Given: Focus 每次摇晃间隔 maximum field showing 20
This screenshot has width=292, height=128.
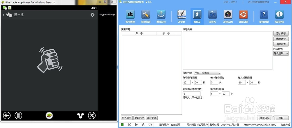Looking at the screenshot, I should pyautogui.click(x=253, y=82).
